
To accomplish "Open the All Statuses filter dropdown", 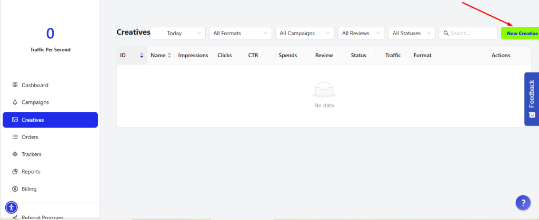I will (x=411, y=33).
